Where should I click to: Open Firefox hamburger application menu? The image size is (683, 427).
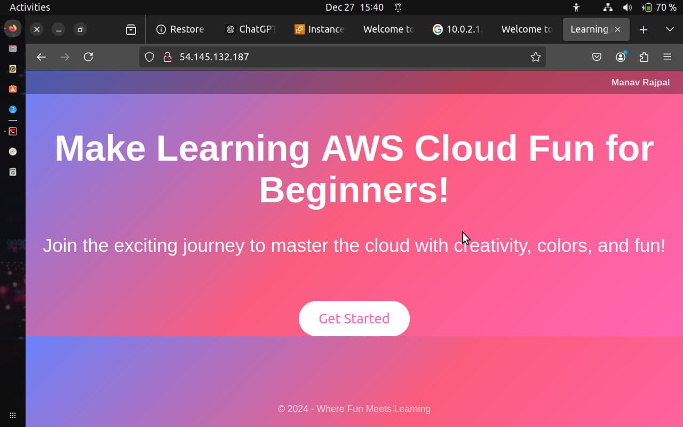coord(667,57)
